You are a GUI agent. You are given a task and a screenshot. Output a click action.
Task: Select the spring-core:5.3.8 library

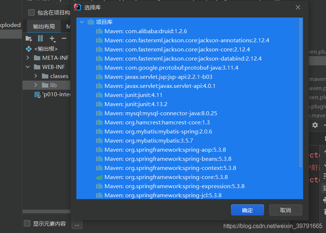click(x=166, y=177)
